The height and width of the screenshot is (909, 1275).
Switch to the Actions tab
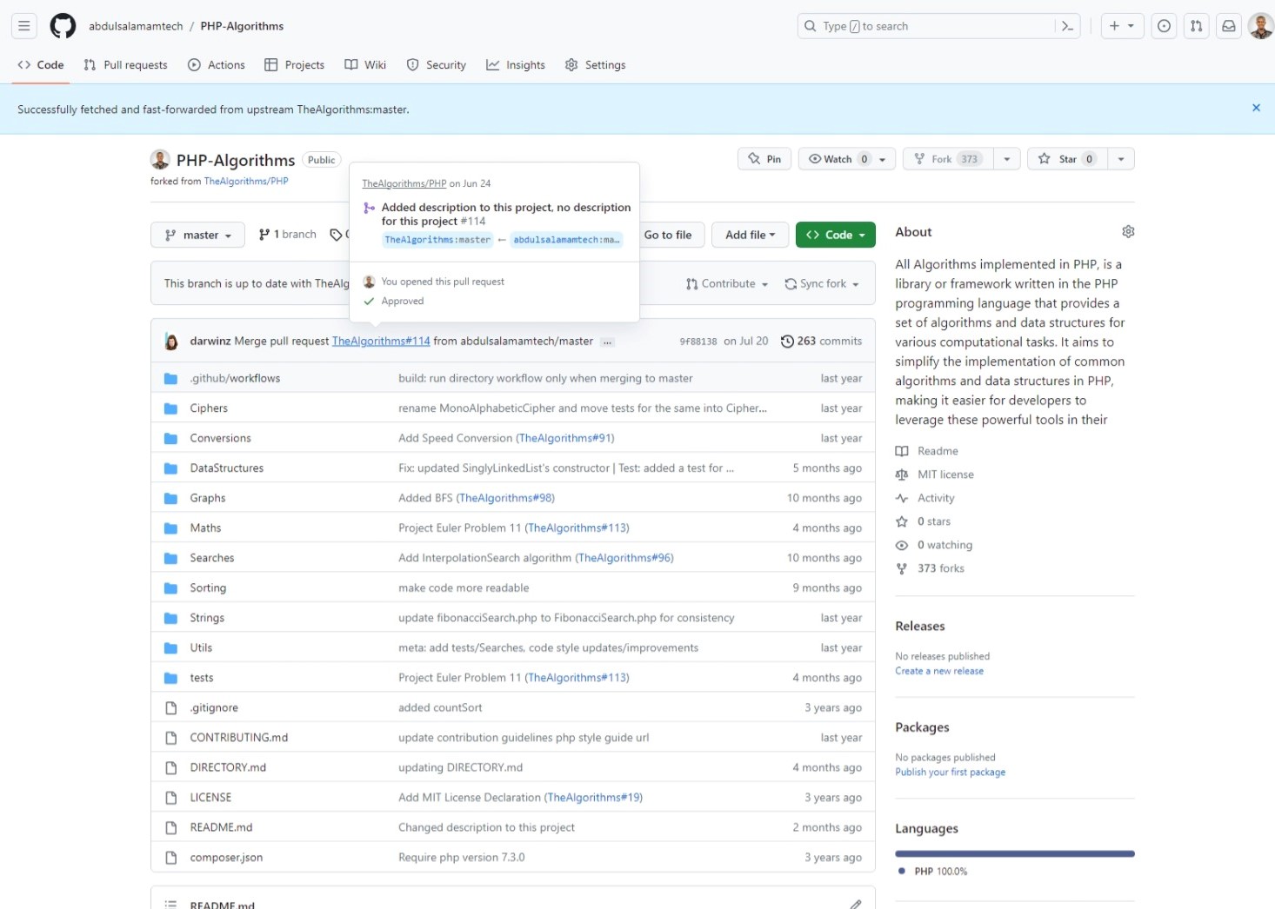click(217, 65)
